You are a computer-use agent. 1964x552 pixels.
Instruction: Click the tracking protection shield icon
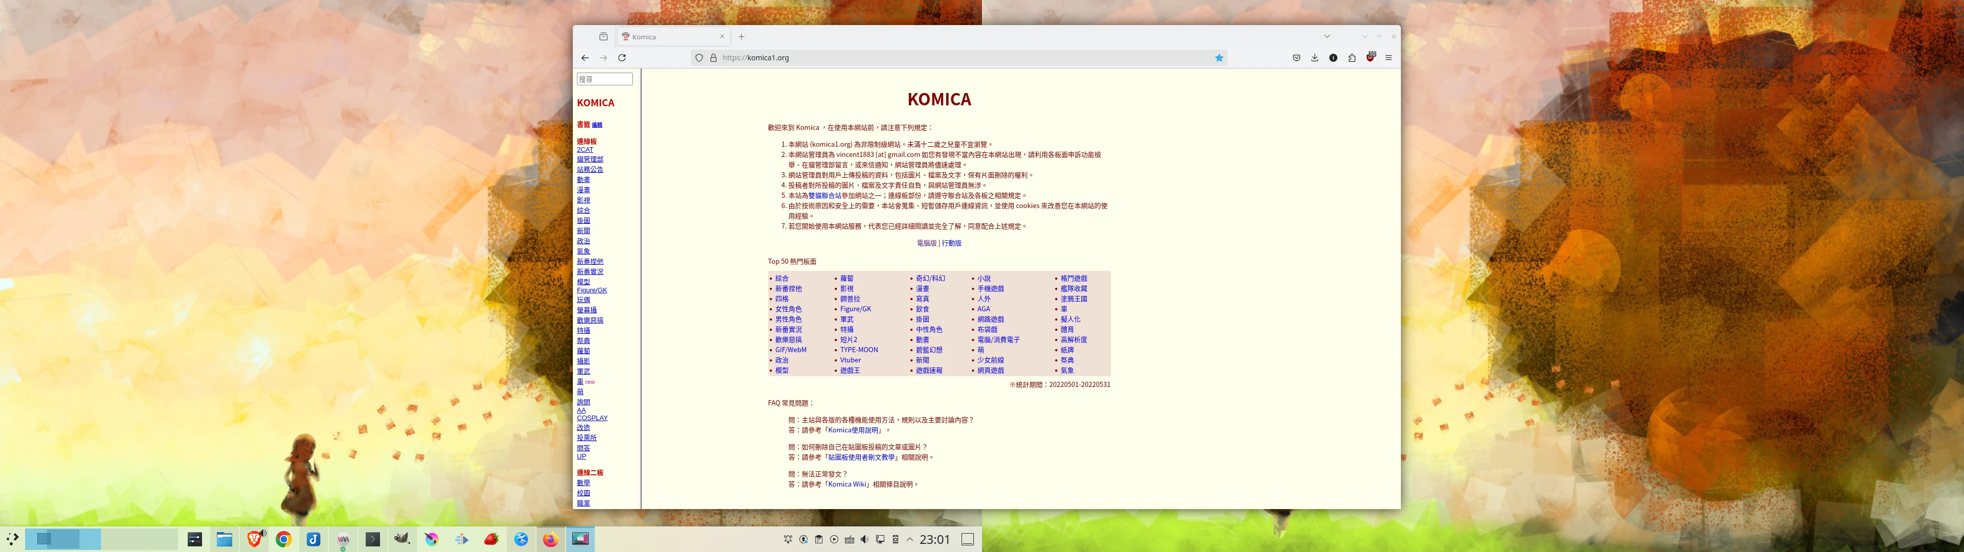pyautogui.click(x=699, y=58)
